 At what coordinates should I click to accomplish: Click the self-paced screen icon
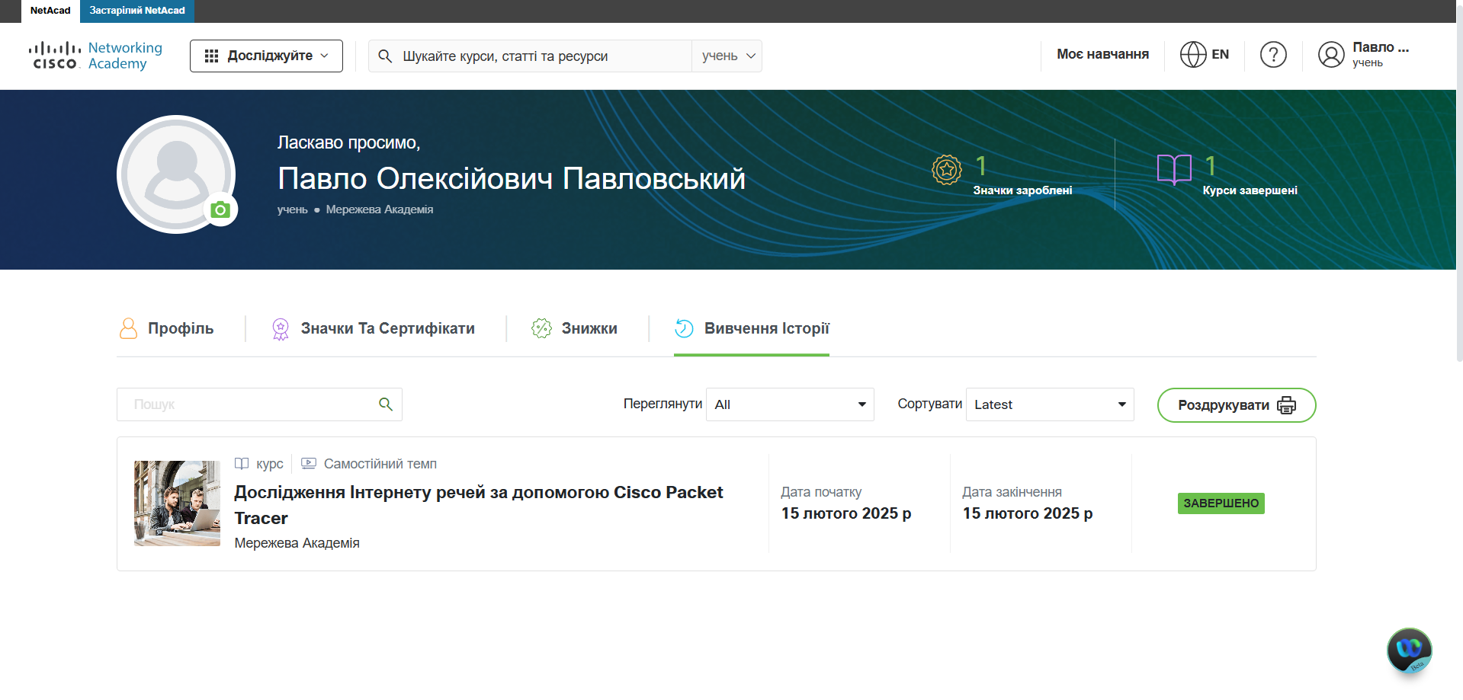(x=309, y=463)
